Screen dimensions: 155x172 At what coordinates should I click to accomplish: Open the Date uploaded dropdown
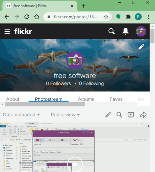click(x=21, y=115)
